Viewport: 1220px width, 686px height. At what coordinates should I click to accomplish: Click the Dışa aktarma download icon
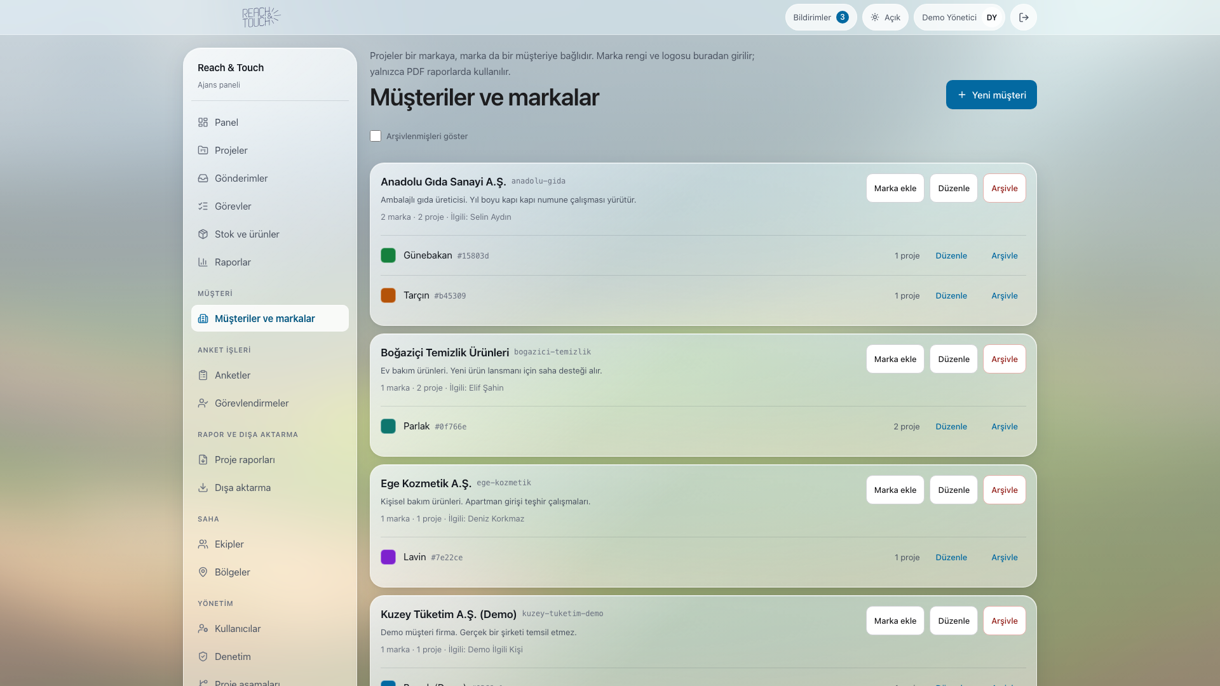point(203,488)
